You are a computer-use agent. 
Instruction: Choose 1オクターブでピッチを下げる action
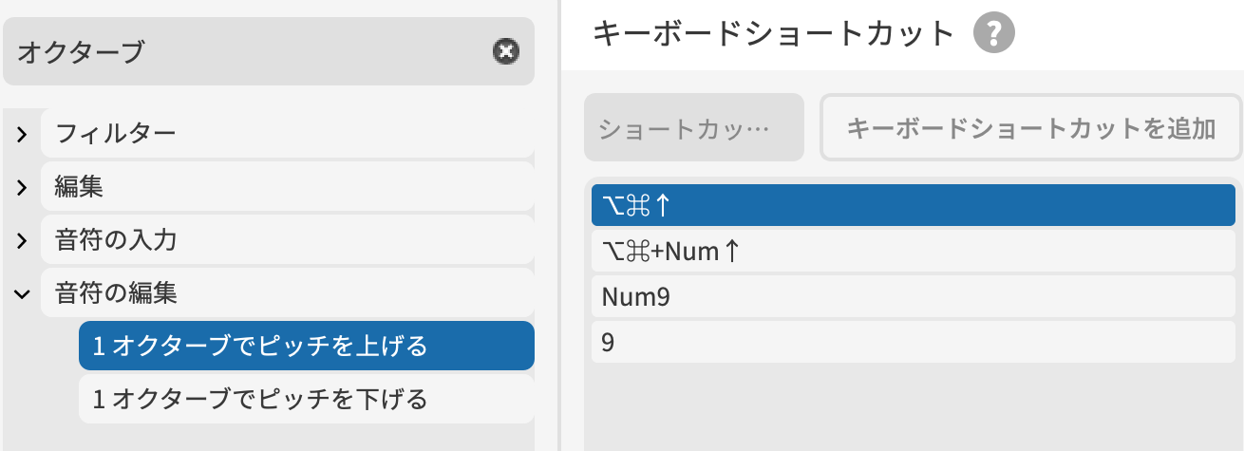[x=306, y=400]
